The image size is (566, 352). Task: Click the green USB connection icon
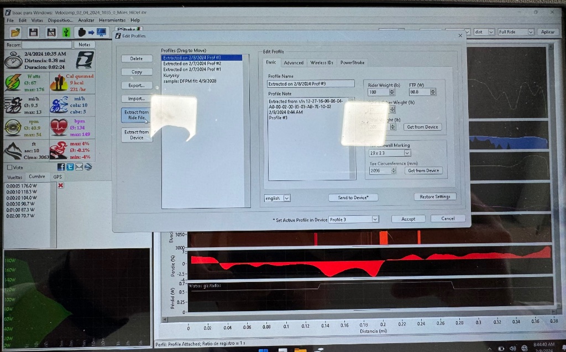(x=66, y=33)
